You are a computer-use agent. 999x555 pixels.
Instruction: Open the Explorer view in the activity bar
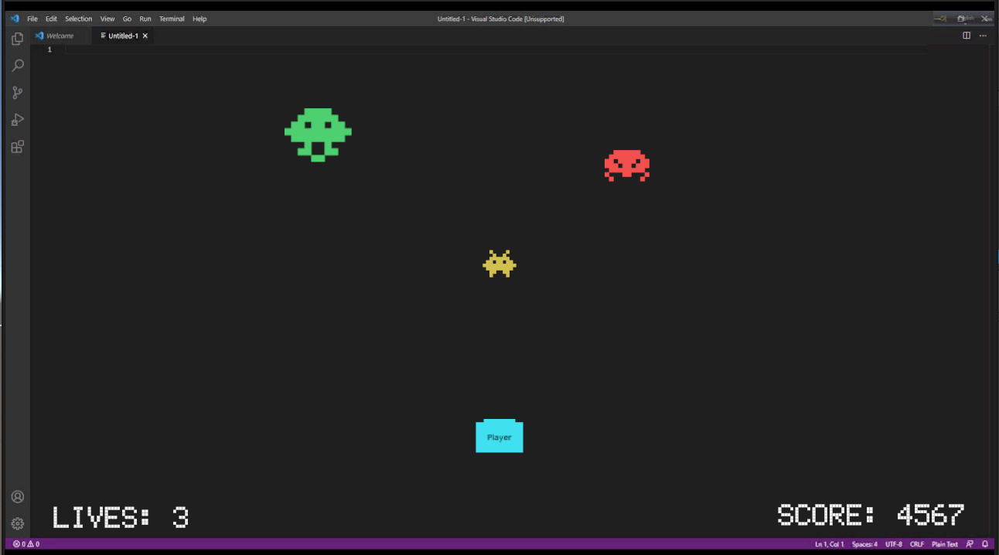tap(17, 39)
